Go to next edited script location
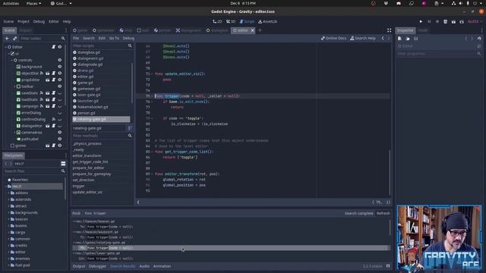 [x=389, y=39]
